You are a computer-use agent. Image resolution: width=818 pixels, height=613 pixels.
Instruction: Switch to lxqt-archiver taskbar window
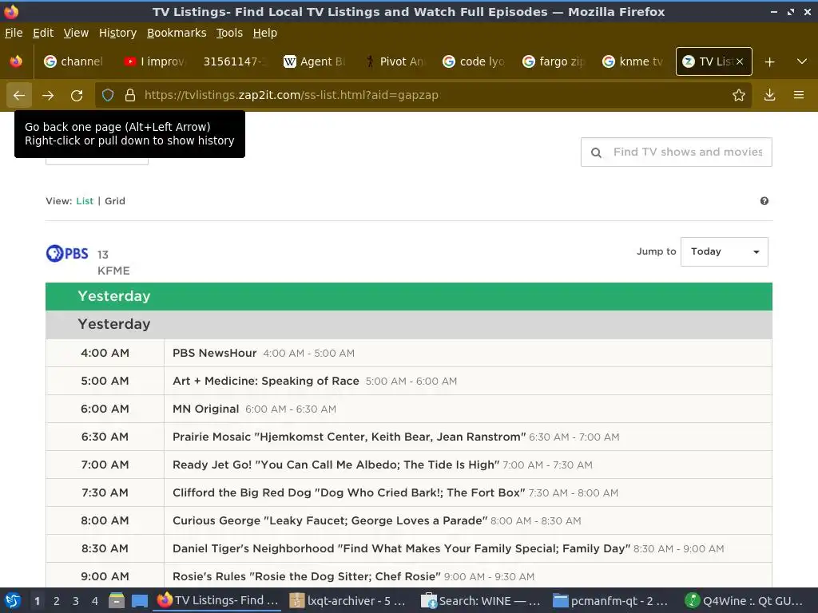(348, 600)
